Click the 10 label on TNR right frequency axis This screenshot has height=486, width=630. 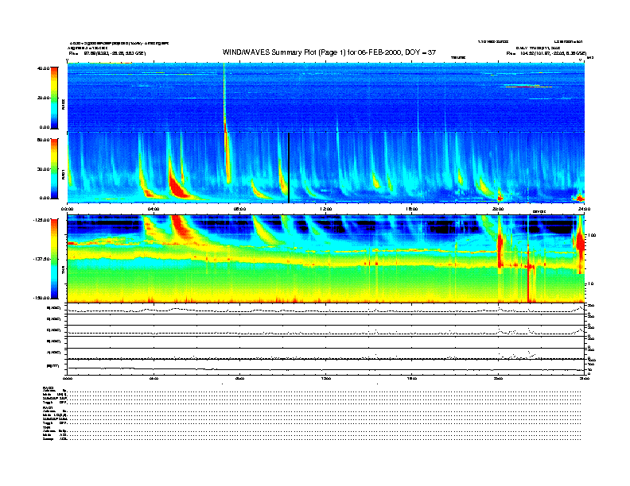point(590,283)
